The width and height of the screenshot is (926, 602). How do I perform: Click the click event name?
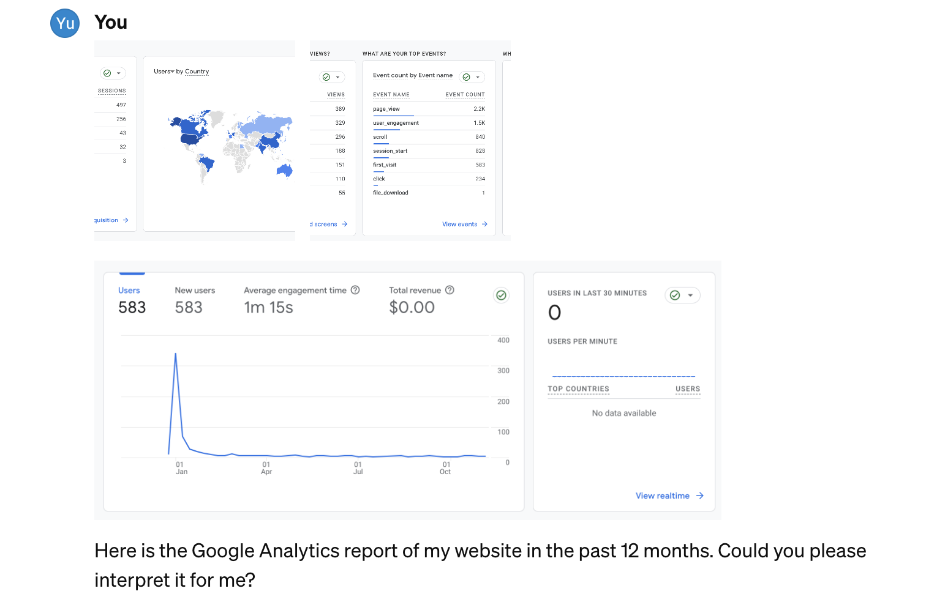[379, 179]
